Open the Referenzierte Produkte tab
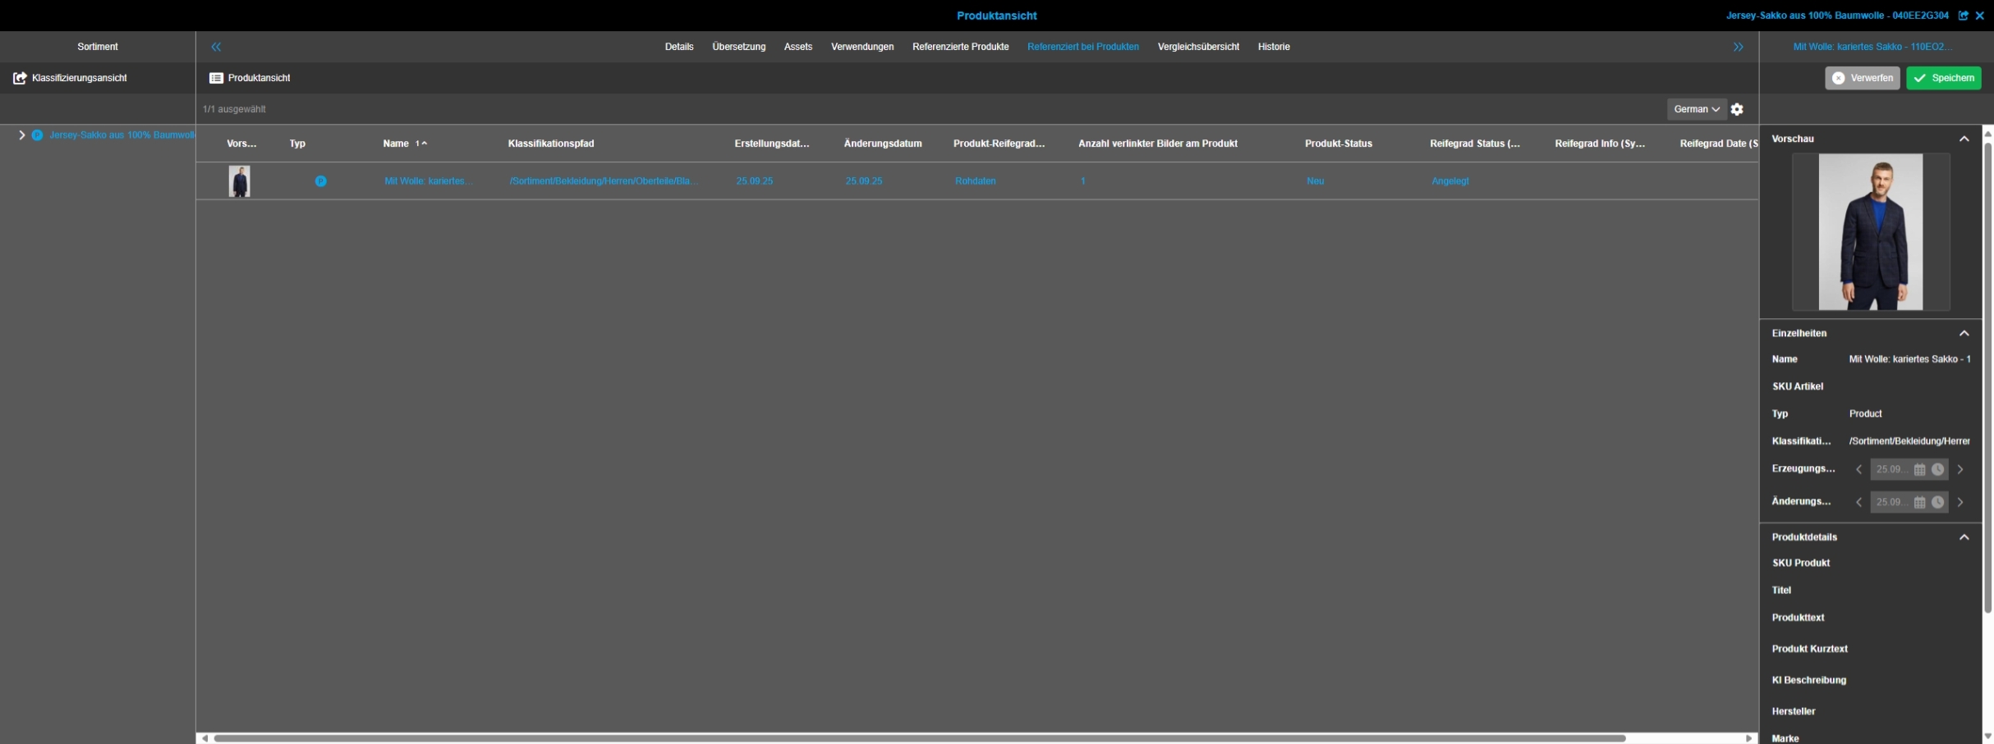This screenshot has width=1994, height=744. point(960,47)
